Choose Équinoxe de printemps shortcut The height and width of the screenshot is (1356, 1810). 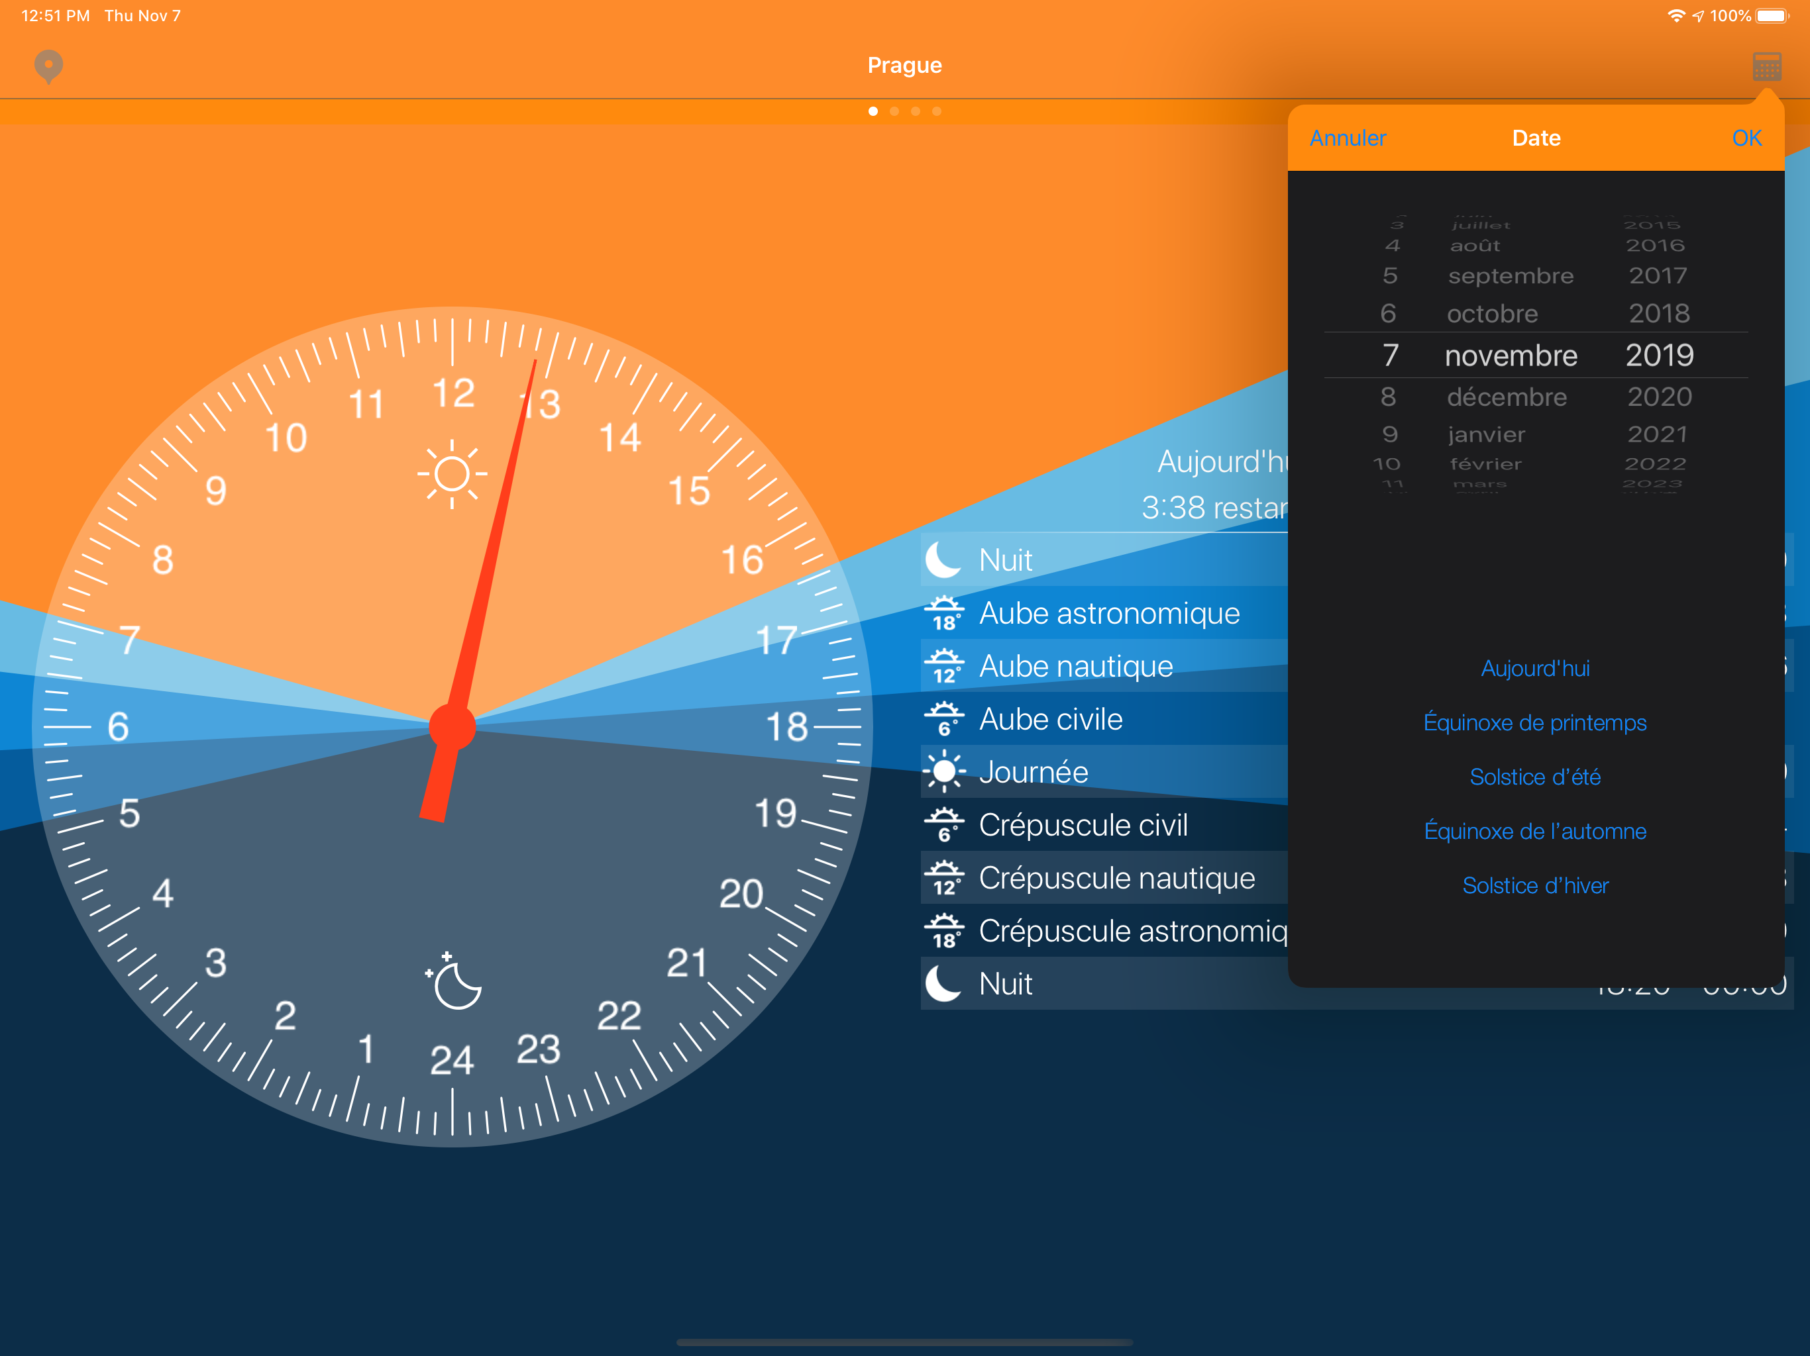click(1535, 723)
